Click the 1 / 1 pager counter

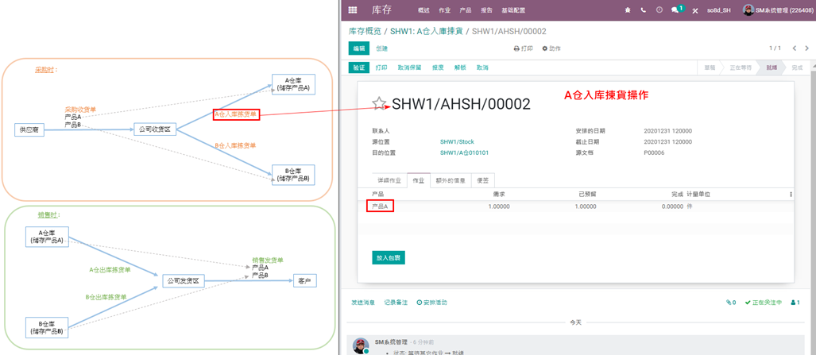[x=775, y=48]
